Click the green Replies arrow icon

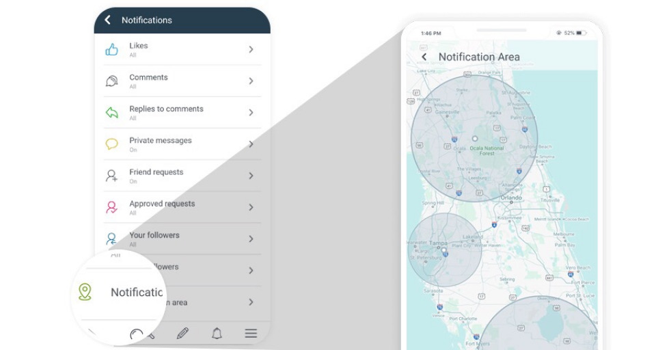point(111,112)
